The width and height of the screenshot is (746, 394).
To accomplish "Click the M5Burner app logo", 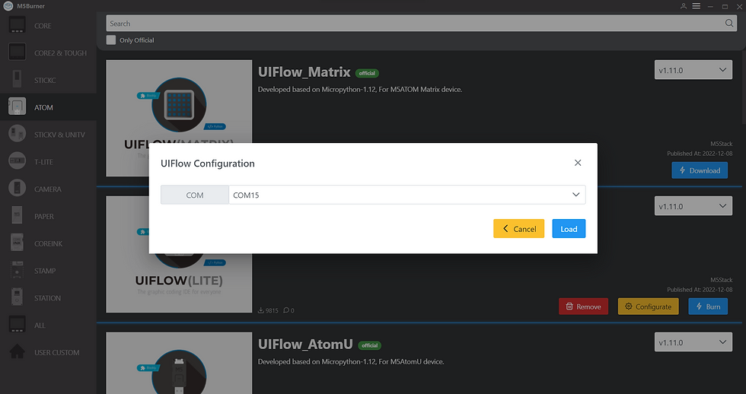I will pyautogui.click(x=8, y=6).
